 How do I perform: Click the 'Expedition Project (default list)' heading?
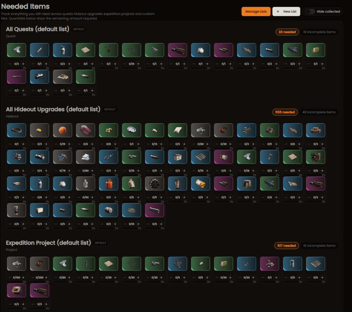[48, 243]
